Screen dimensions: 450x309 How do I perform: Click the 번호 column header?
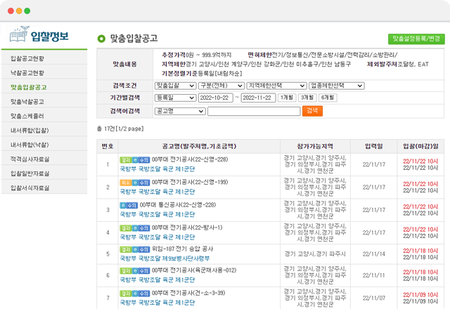pyautogui.click(x=108, y=147)
